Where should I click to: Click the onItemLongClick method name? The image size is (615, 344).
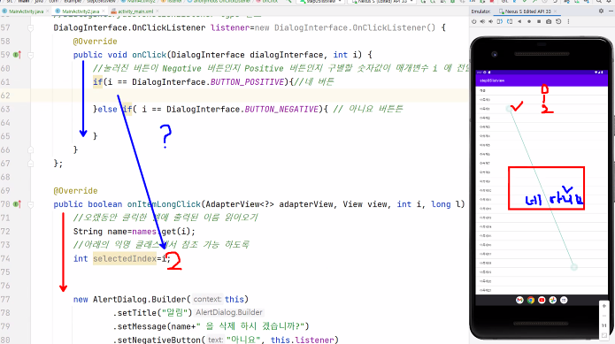tap(164, 204)
